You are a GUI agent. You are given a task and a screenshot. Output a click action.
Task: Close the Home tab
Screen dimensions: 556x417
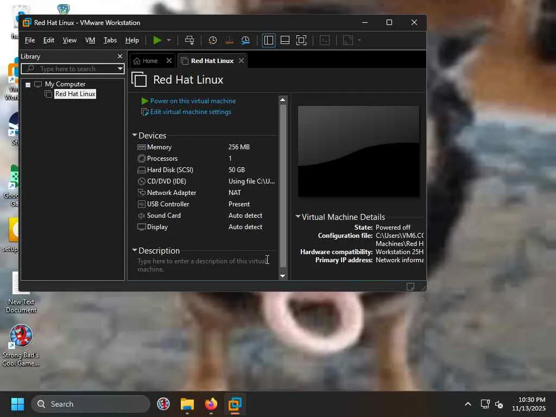169,61
